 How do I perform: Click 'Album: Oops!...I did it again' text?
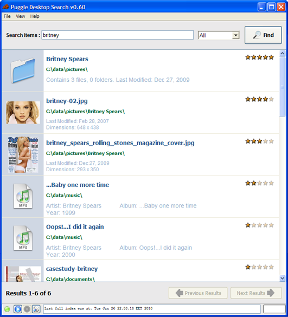point(156,248)
